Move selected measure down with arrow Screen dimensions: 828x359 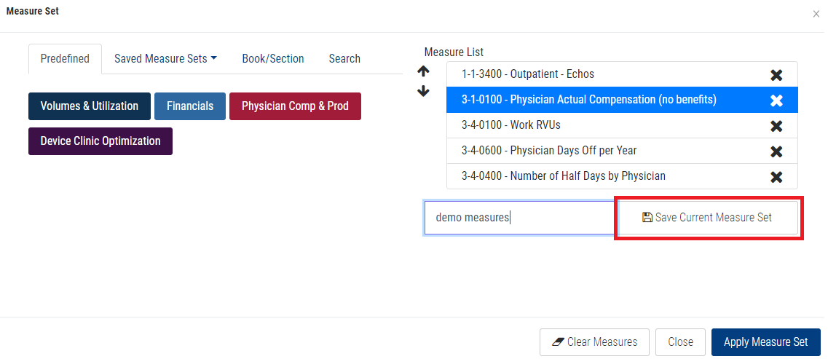tap(423, 92)
